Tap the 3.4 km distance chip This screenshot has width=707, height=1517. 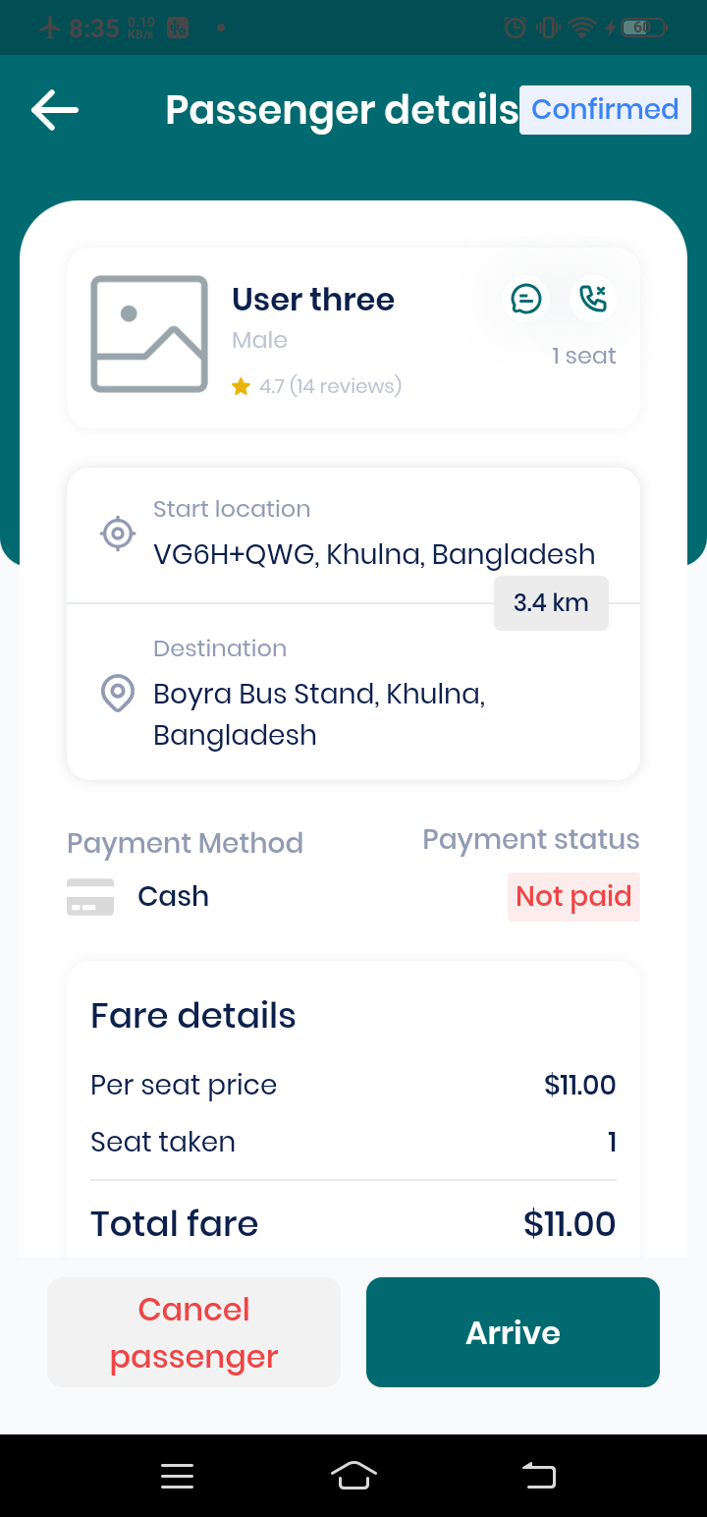pos(551,602)
